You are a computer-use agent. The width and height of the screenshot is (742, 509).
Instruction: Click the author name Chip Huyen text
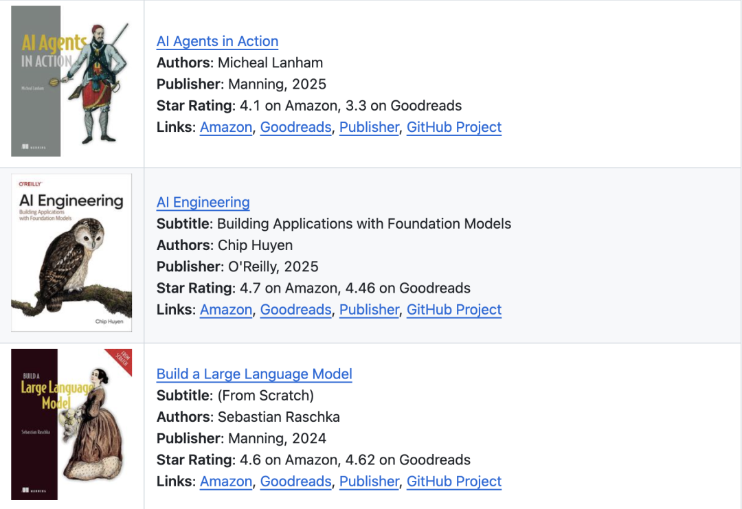click(x=255, y=245)
